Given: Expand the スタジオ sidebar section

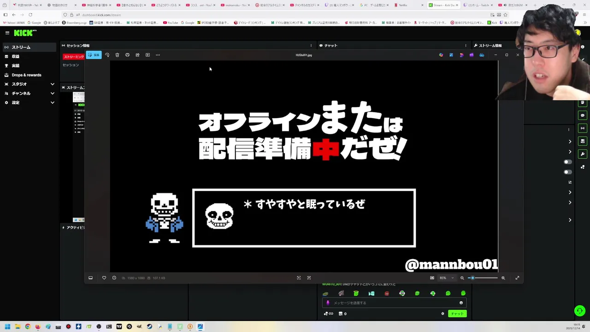Looking at the screenshot, I should (x=29, y=84).
